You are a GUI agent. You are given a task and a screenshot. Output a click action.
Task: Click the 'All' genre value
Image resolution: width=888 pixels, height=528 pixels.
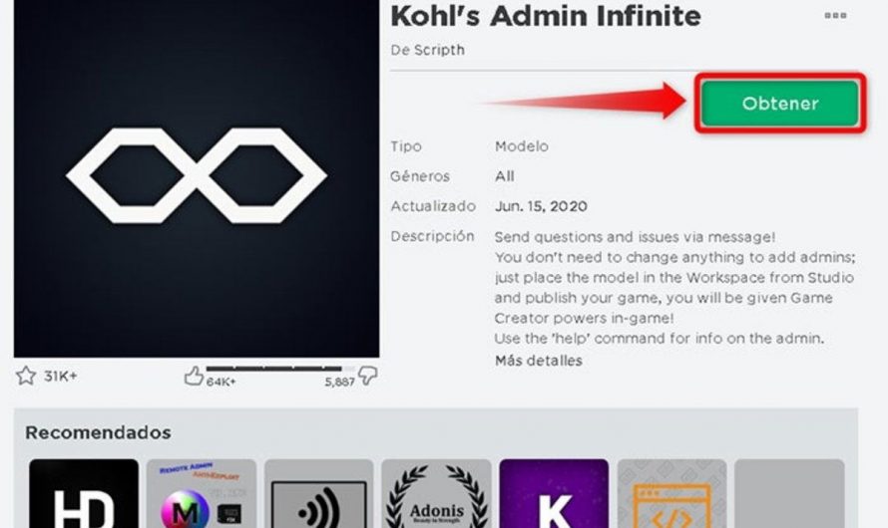(505, 176)
